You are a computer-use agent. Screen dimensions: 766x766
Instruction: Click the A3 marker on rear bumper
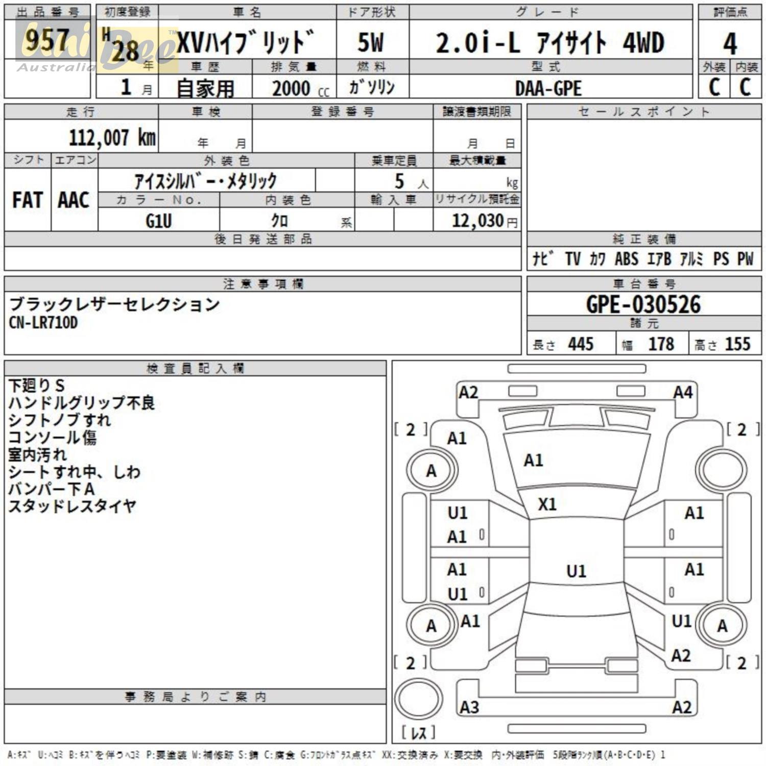pos(469,707)
